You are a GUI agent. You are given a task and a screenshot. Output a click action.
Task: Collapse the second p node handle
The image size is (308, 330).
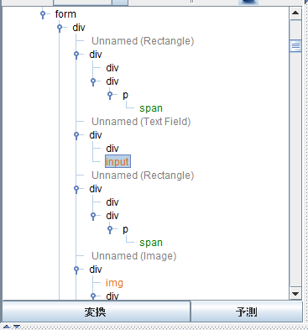(110, 229)
